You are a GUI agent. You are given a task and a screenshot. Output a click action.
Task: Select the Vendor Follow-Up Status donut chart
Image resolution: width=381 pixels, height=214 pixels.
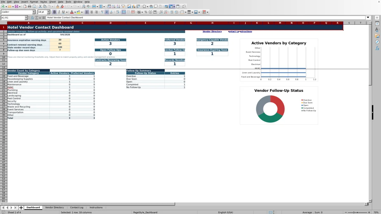(279, 105)
